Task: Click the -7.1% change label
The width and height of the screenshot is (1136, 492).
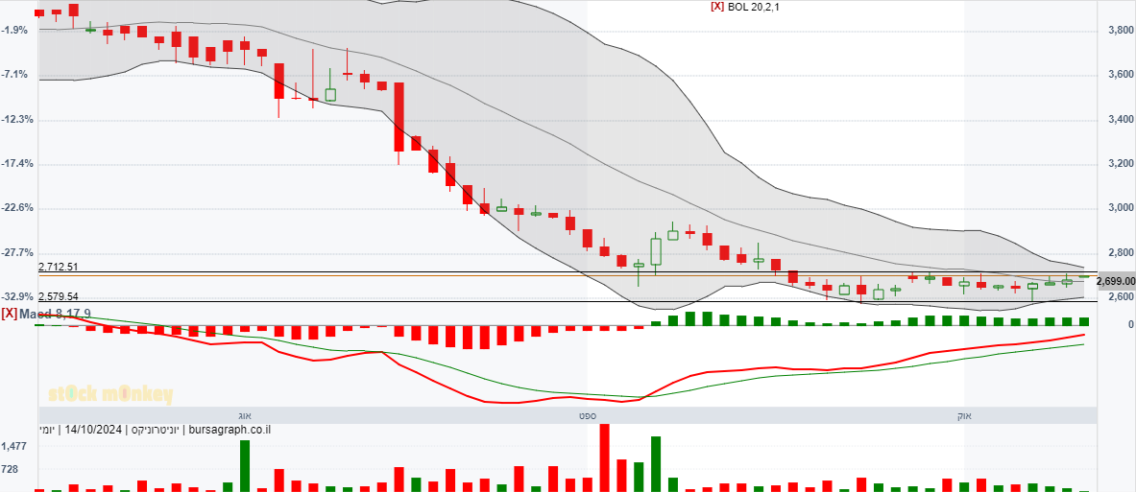Action: click(14, 75)
